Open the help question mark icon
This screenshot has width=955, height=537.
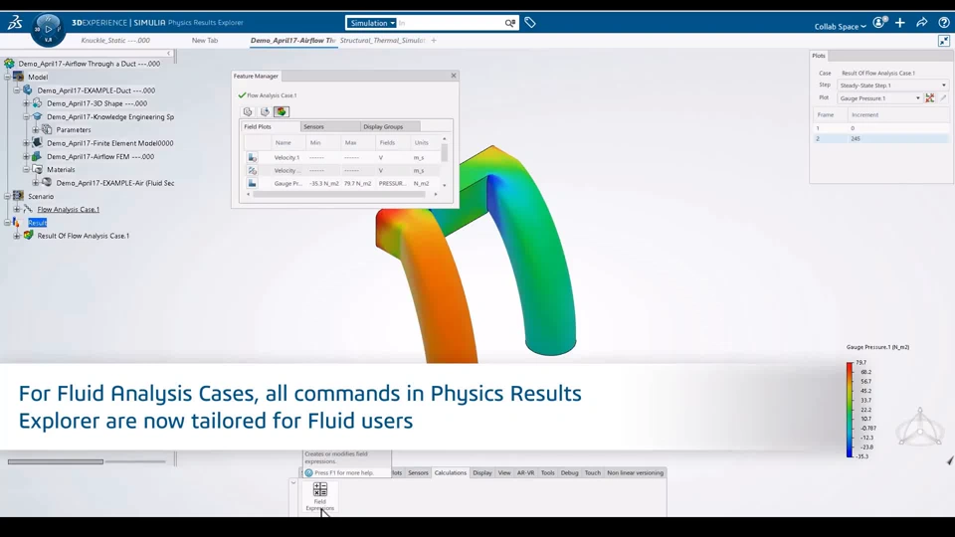[x=944, y=23]
